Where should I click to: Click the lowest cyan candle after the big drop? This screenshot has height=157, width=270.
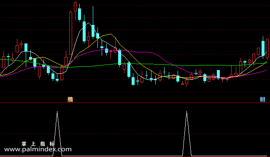[133, 81]
